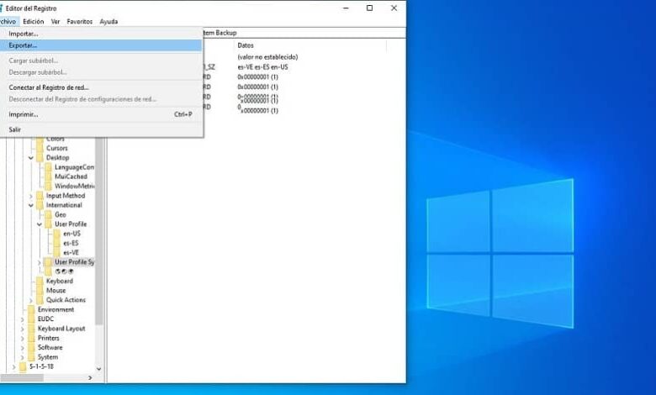Click the tree horizontal scrollbar thumb
The image size is (656, 395).
tap(22, 378)
